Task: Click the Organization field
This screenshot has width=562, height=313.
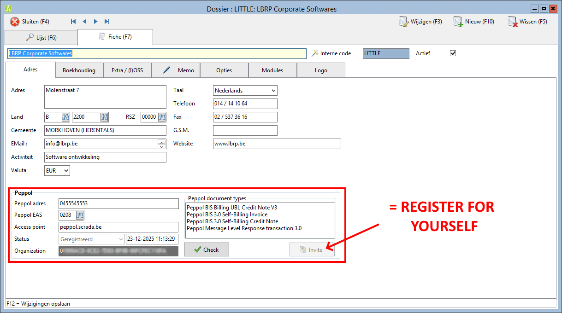Action: click(x=118, y=251)
